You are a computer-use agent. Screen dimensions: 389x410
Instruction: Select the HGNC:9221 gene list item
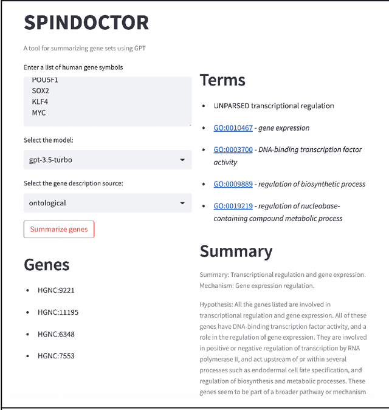(x=57, y=290)
